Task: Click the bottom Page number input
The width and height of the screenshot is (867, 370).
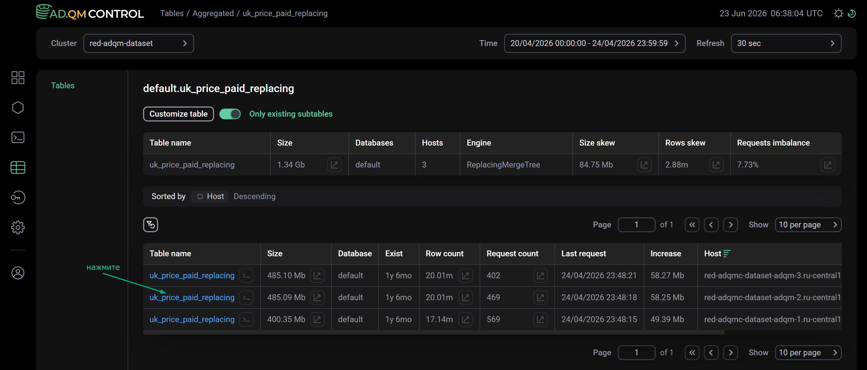Action: pos(636,353)
